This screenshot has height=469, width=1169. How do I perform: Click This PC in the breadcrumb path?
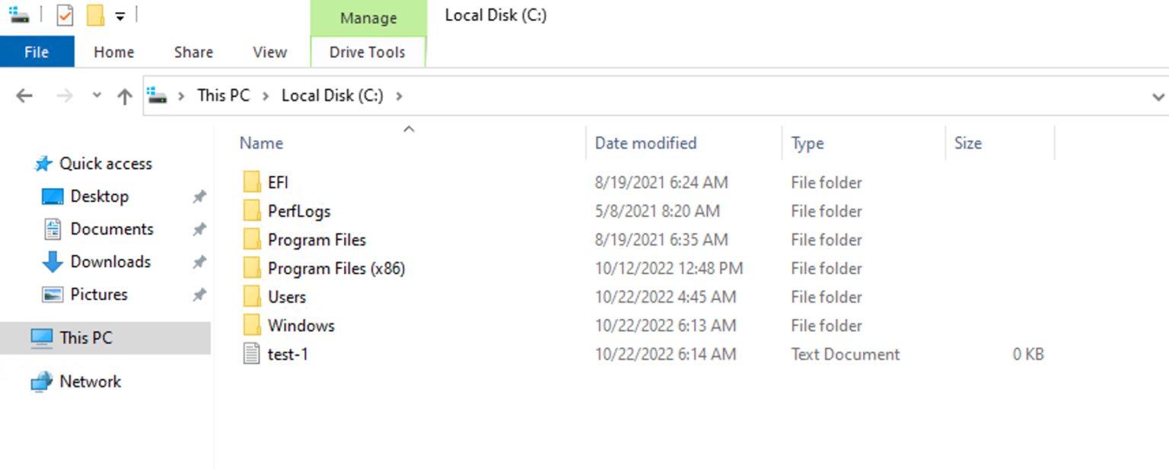223,96
